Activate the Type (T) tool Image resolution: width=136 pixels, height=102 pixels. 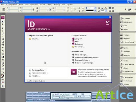click(3, 31)
